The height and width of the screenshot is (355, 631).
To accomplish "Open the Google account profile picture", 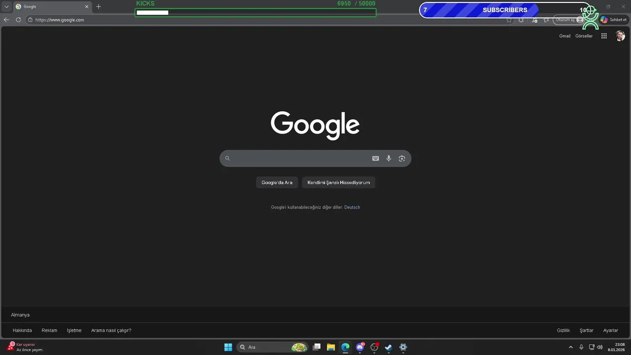I will pyautogui.click(x=620, y=36).
